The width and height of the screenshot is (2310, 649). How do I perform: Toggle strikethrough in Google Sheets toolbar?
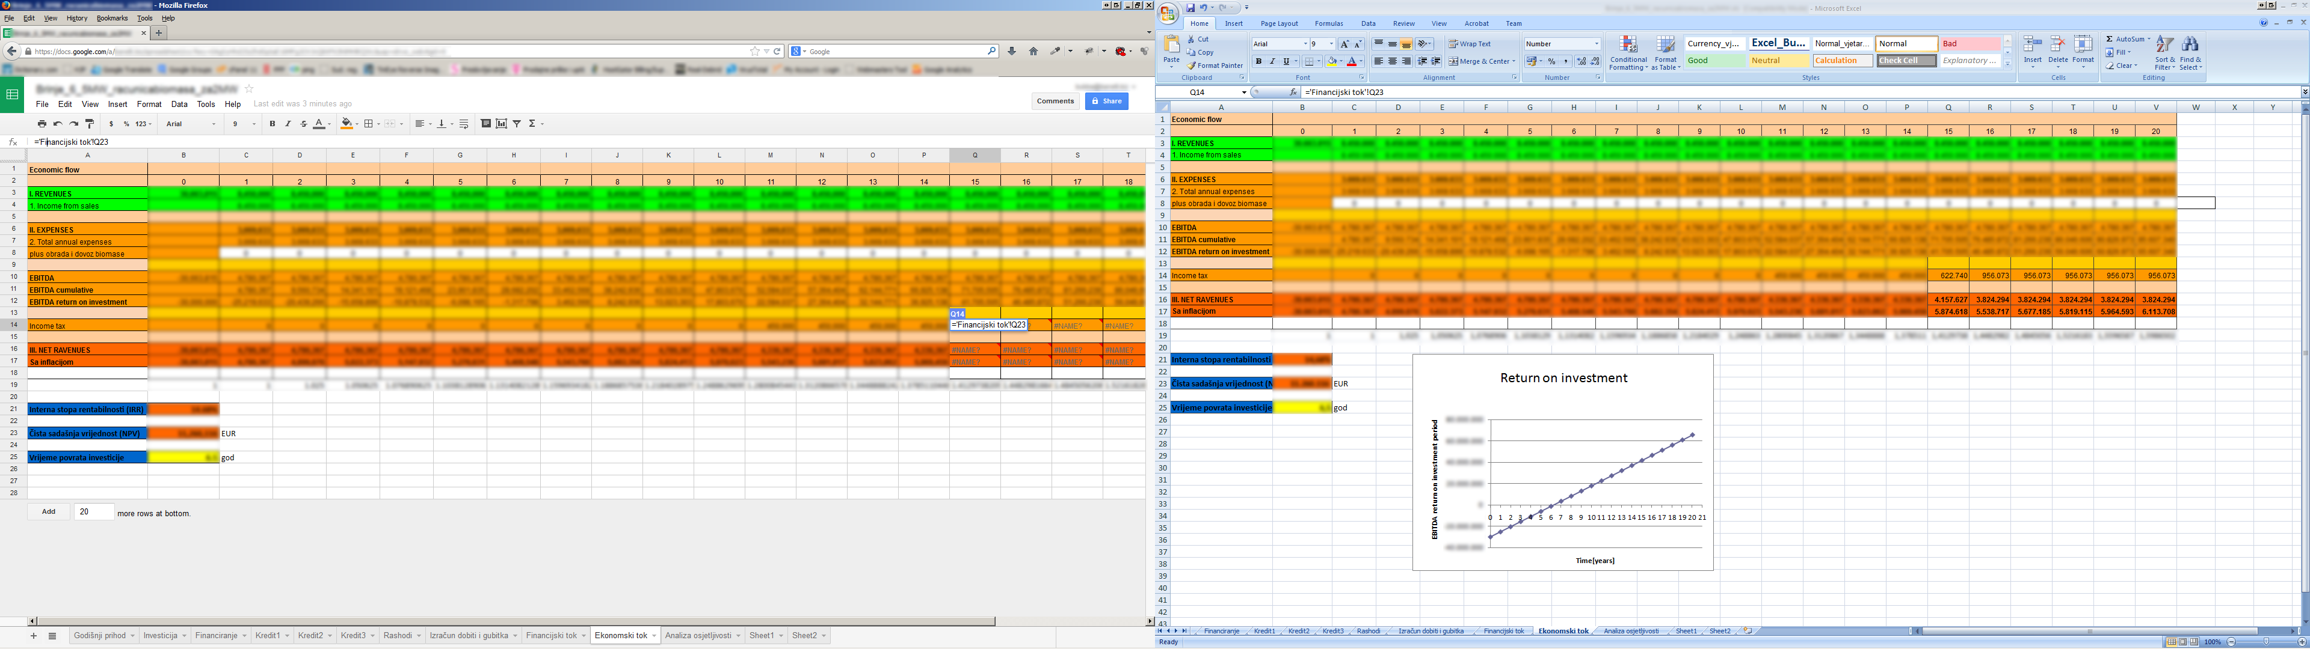click(303, 124)
